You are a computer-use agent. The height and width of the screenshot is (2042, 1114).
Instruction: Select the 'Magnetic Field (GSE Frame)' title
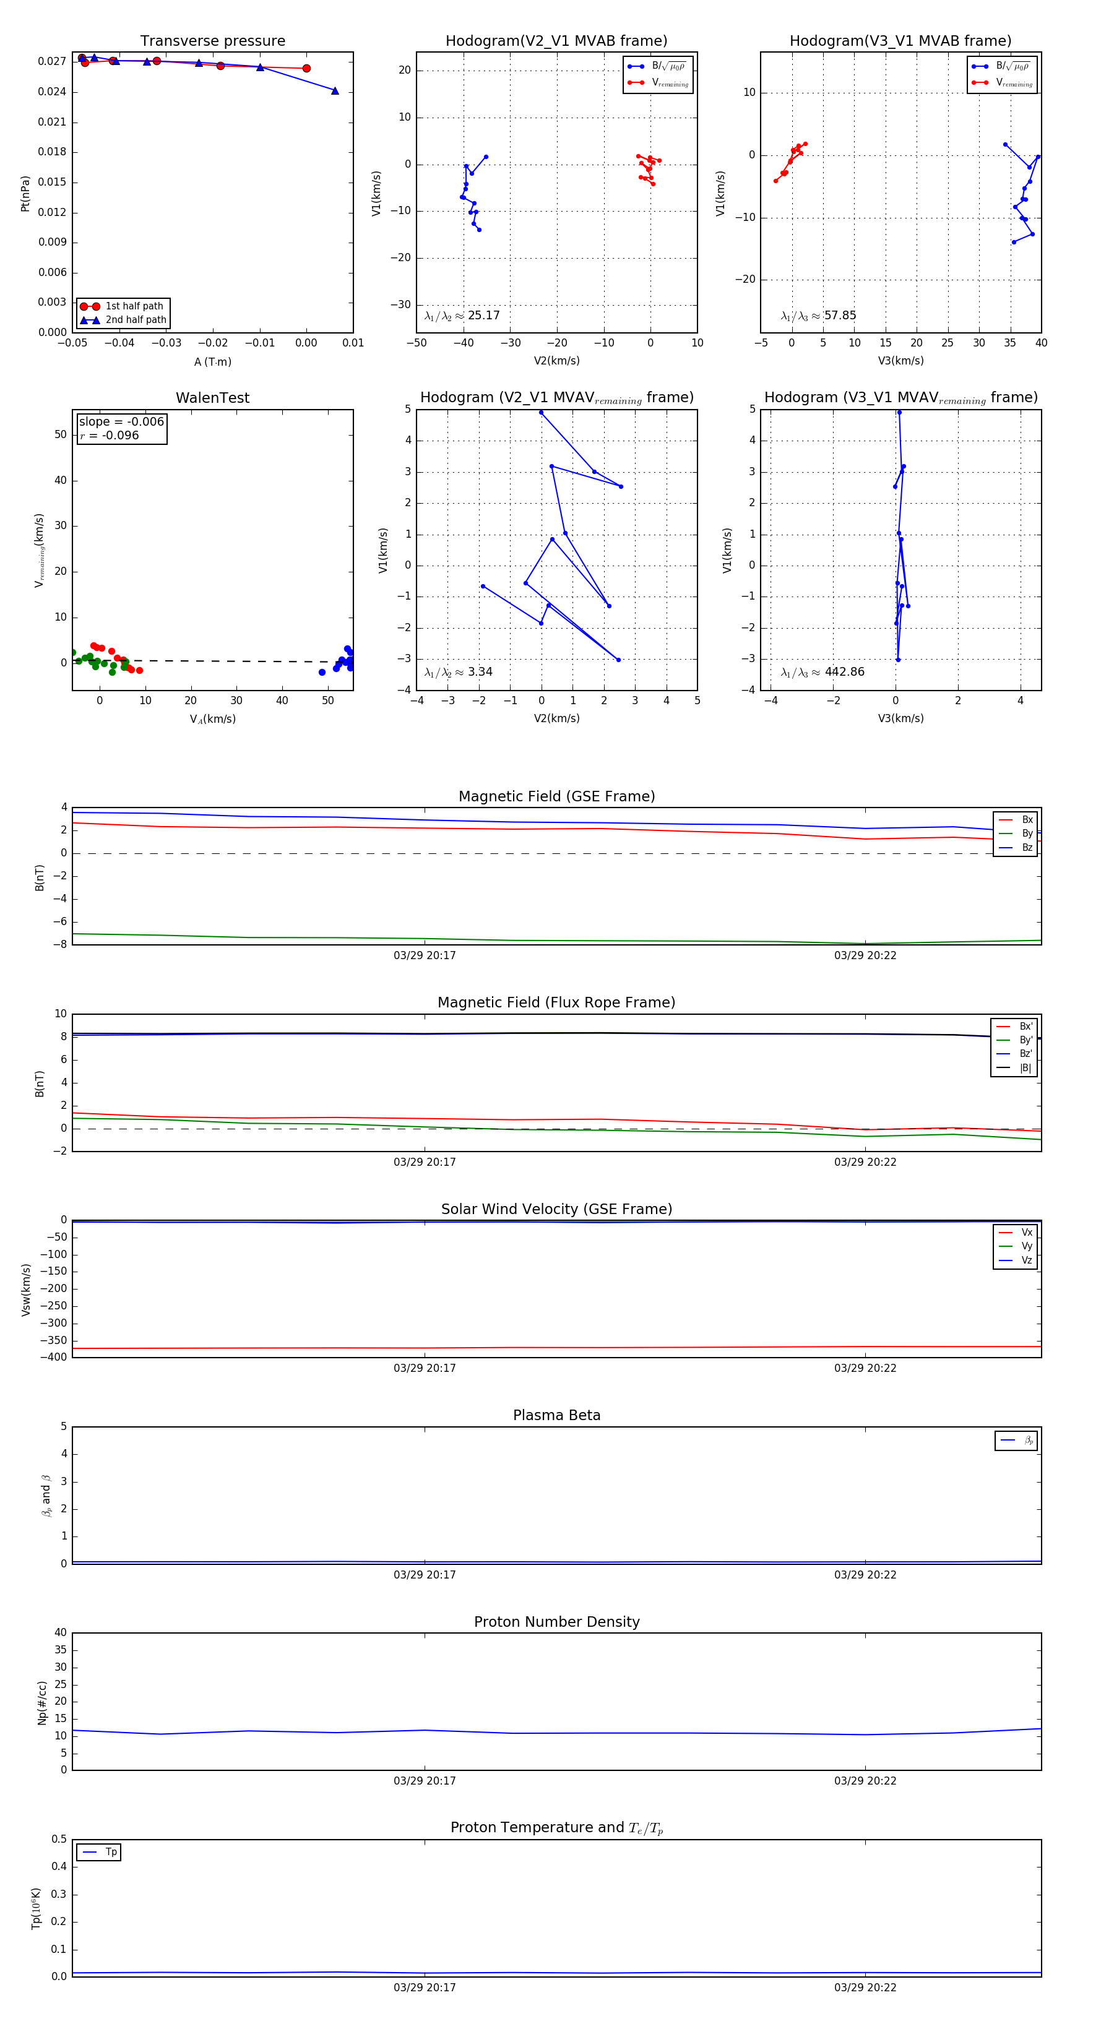[x=556, y=796]
